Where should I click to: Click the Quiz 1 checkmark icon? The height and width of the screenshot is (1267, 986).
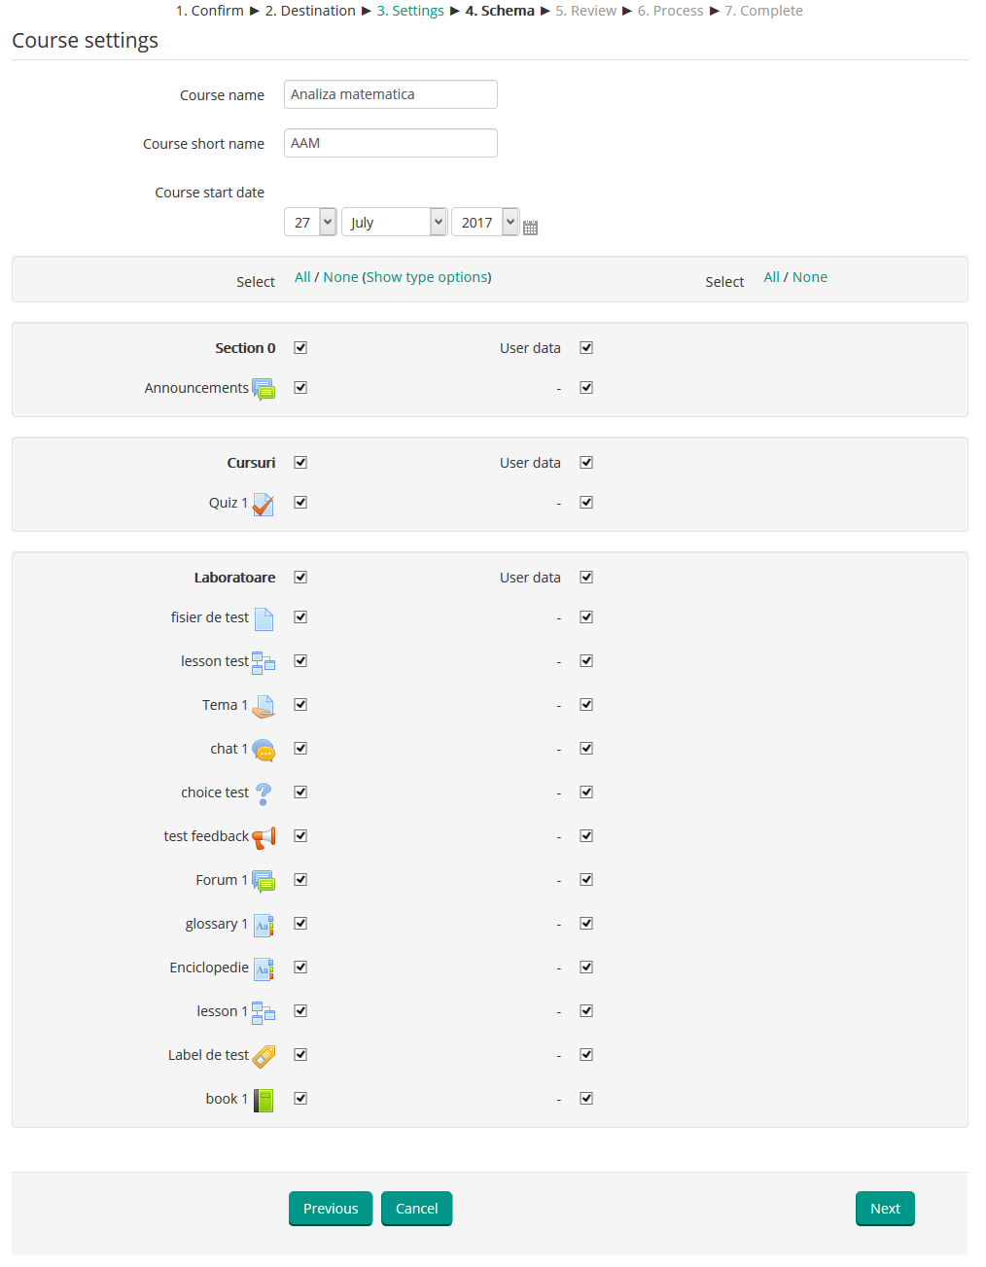coord(264,504)
